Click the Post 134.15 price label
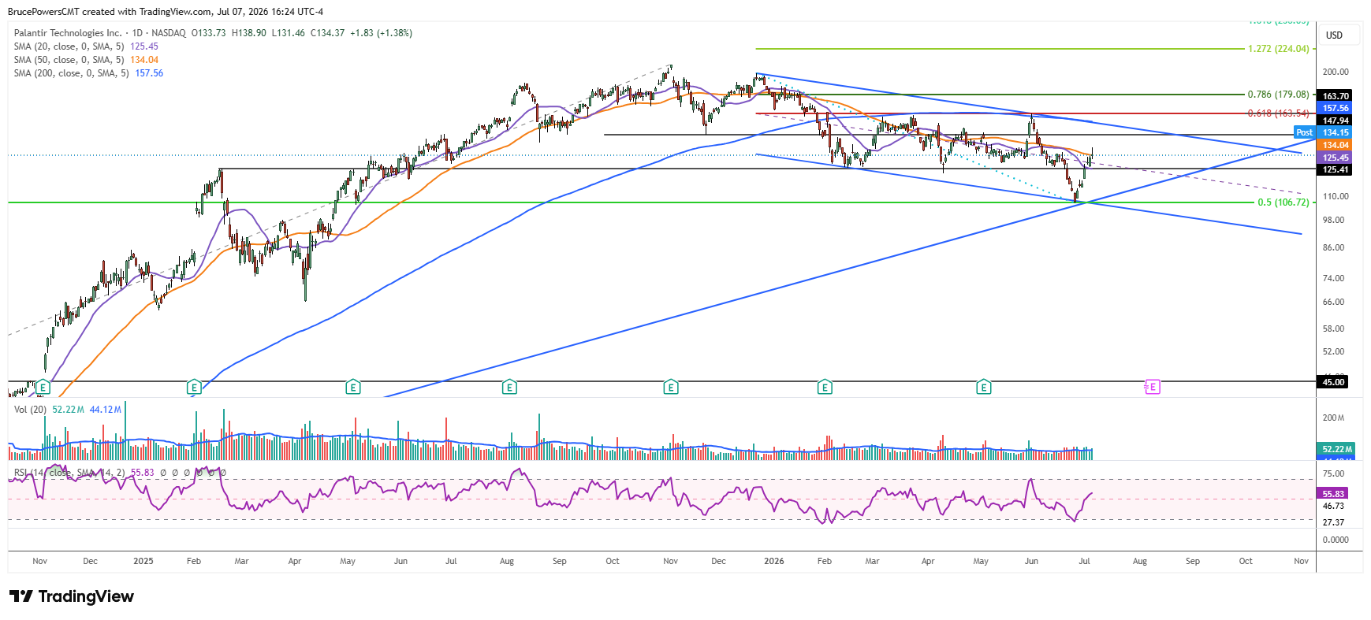Viewport: 1371px width, 620px height. click(1323, 132)
